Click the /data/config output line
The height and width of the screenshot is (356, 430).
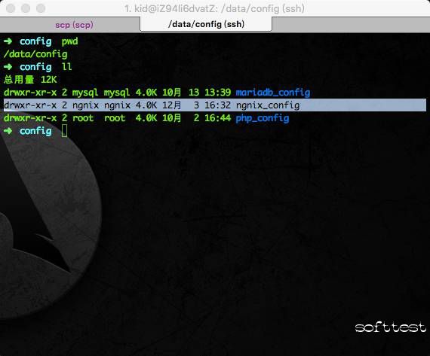(35, 54)
